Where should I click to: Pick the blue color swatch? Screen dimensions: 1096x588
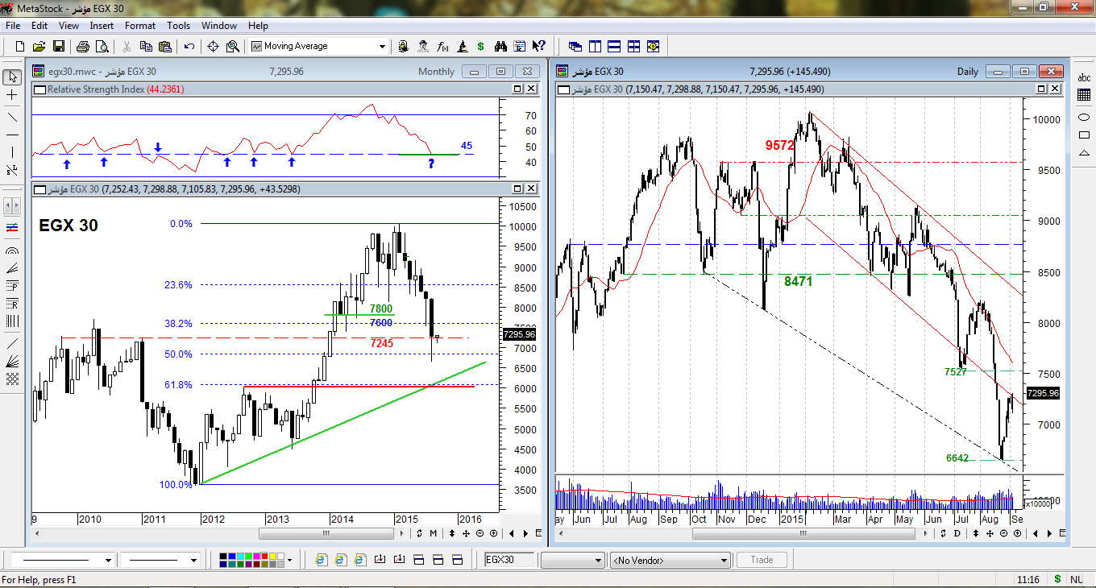tap(233, 557)
